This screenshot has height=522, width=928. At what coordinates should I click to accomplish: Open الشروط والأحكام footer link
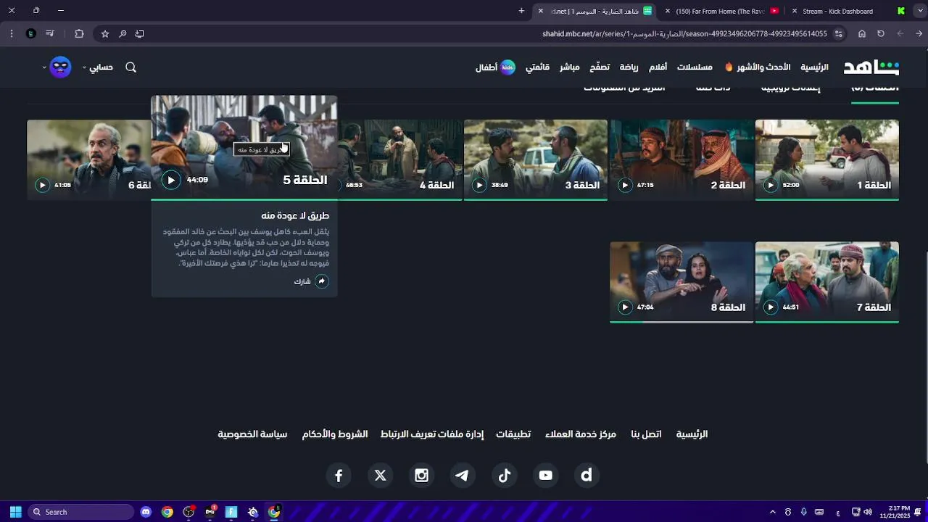point(335,434)
